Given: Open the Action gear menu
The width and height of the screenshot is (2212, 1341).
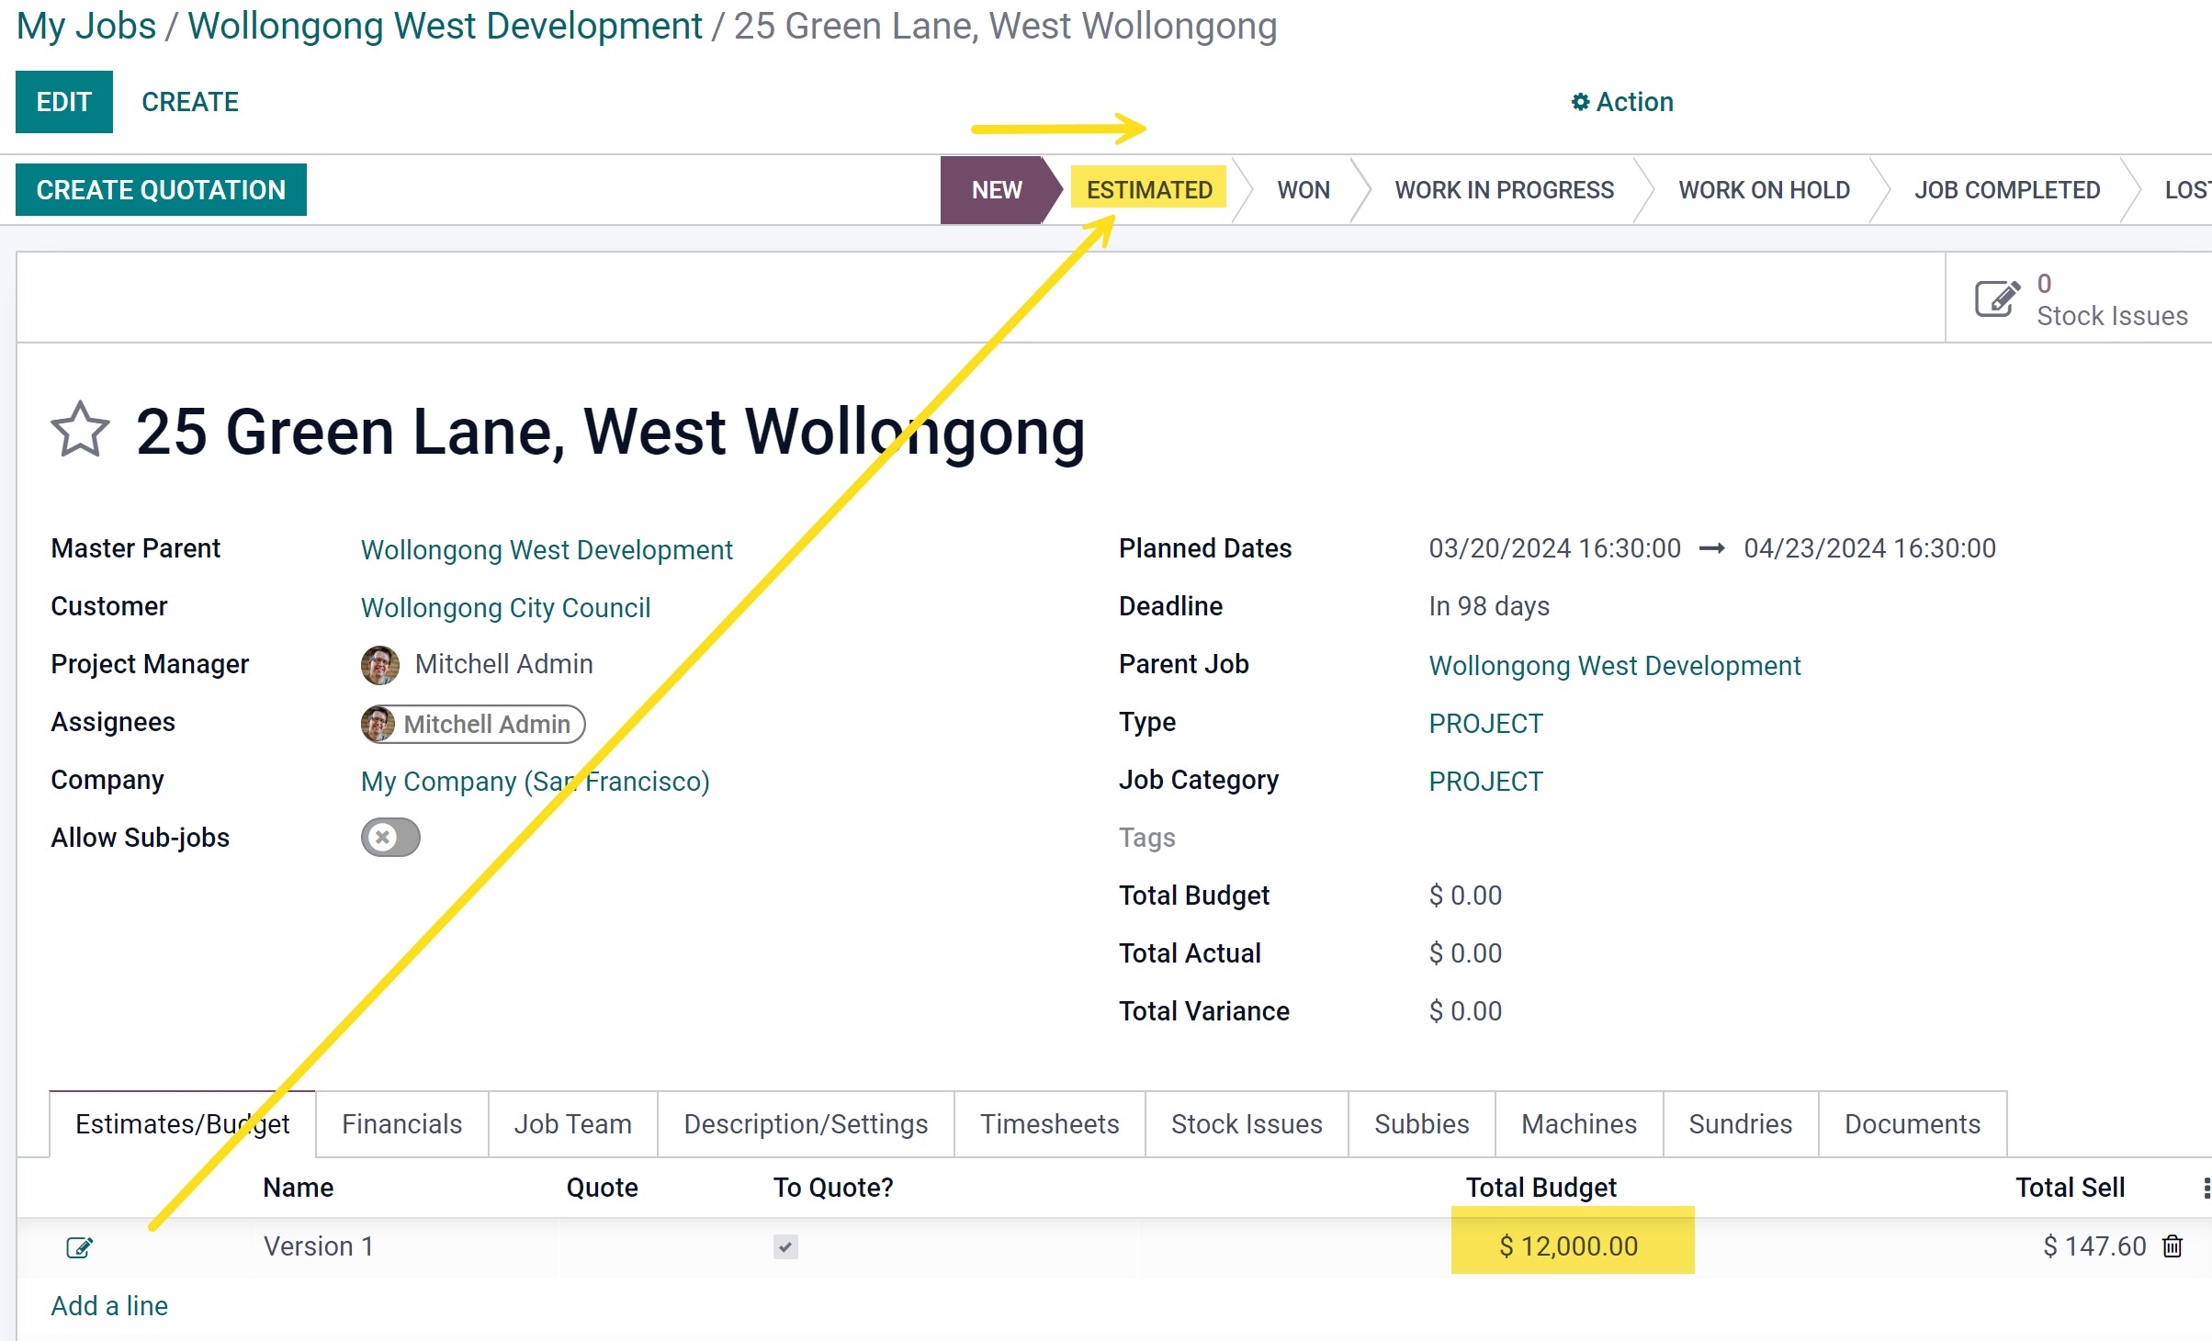Looking at the screenshot, I should pos(1622,102).
